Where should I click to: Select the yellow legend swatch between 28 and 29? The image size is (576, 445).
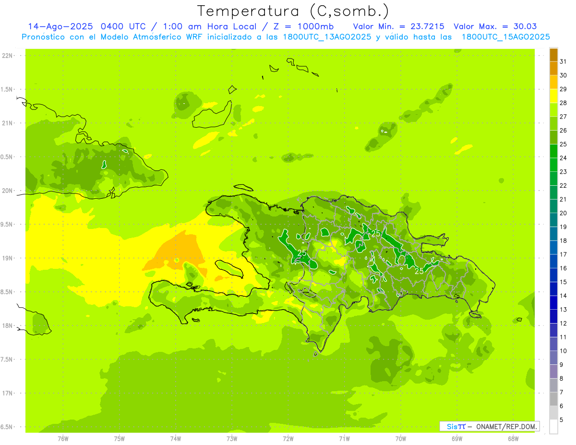point(553,96)
